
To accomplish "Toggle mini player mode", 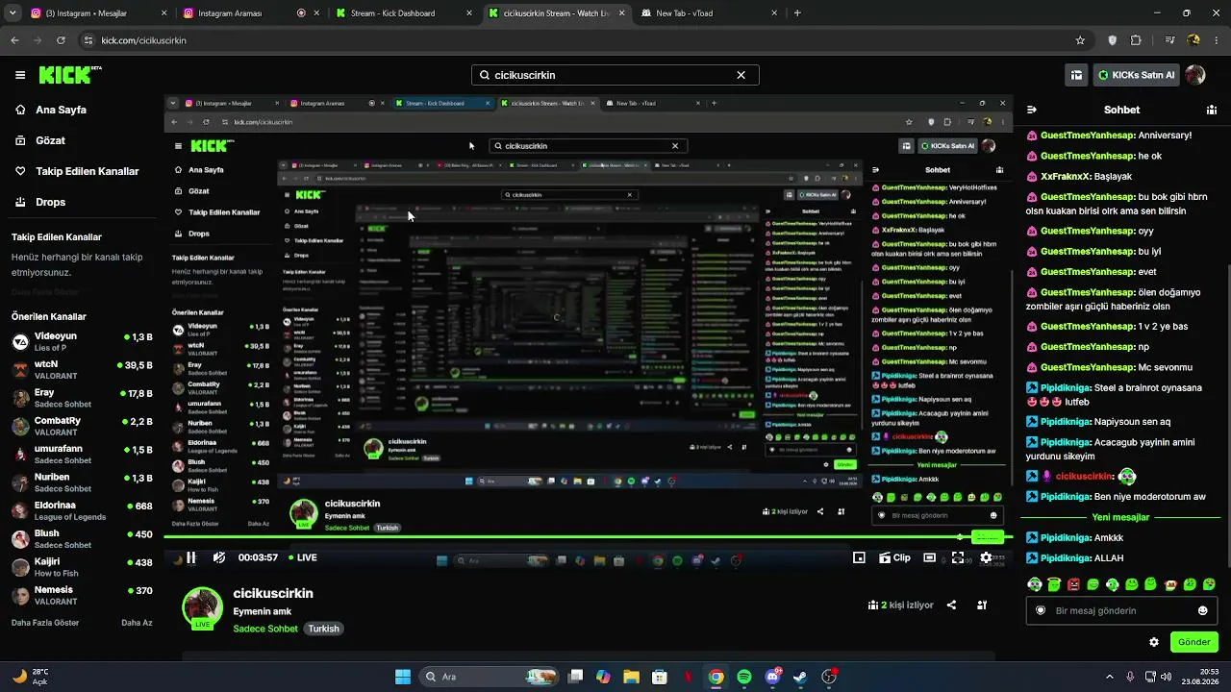I will click(859, 557).
